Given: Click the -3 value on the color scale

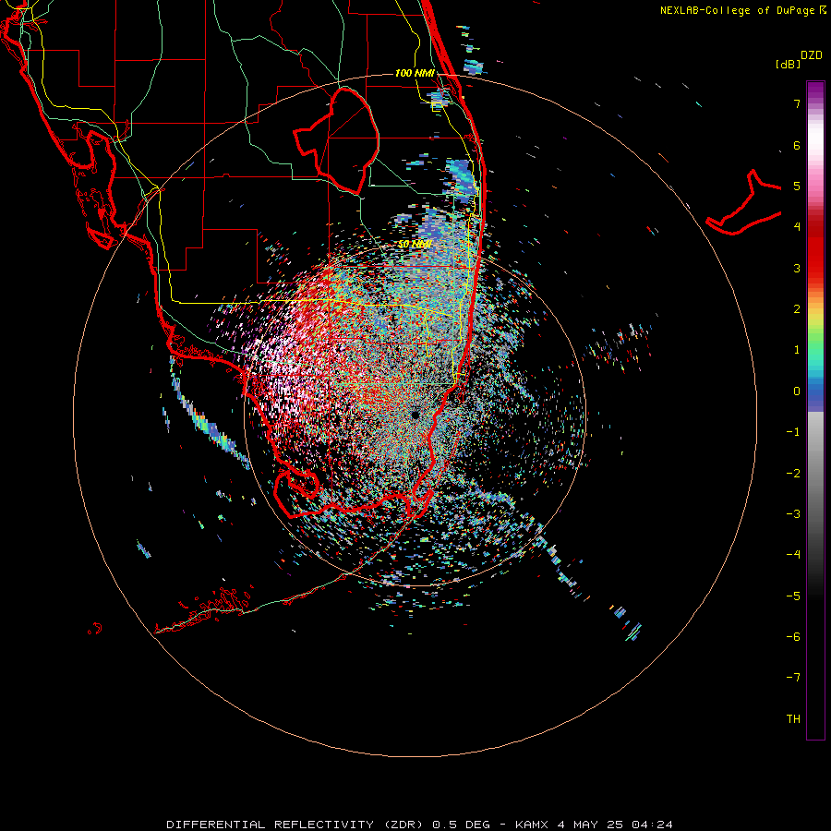Looking at the screenshot, I should click(x=793, y=514).
